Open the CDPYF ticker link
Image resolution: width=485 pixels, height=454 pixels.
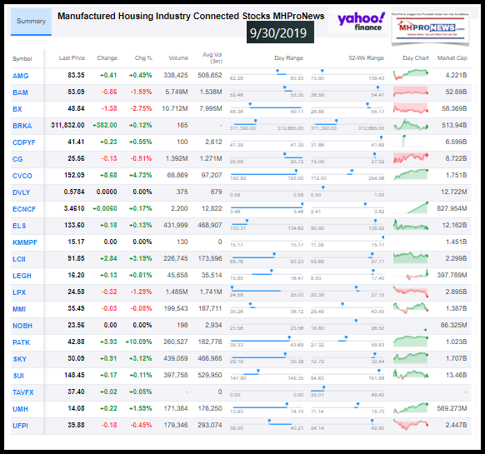[x=24, y=142]
